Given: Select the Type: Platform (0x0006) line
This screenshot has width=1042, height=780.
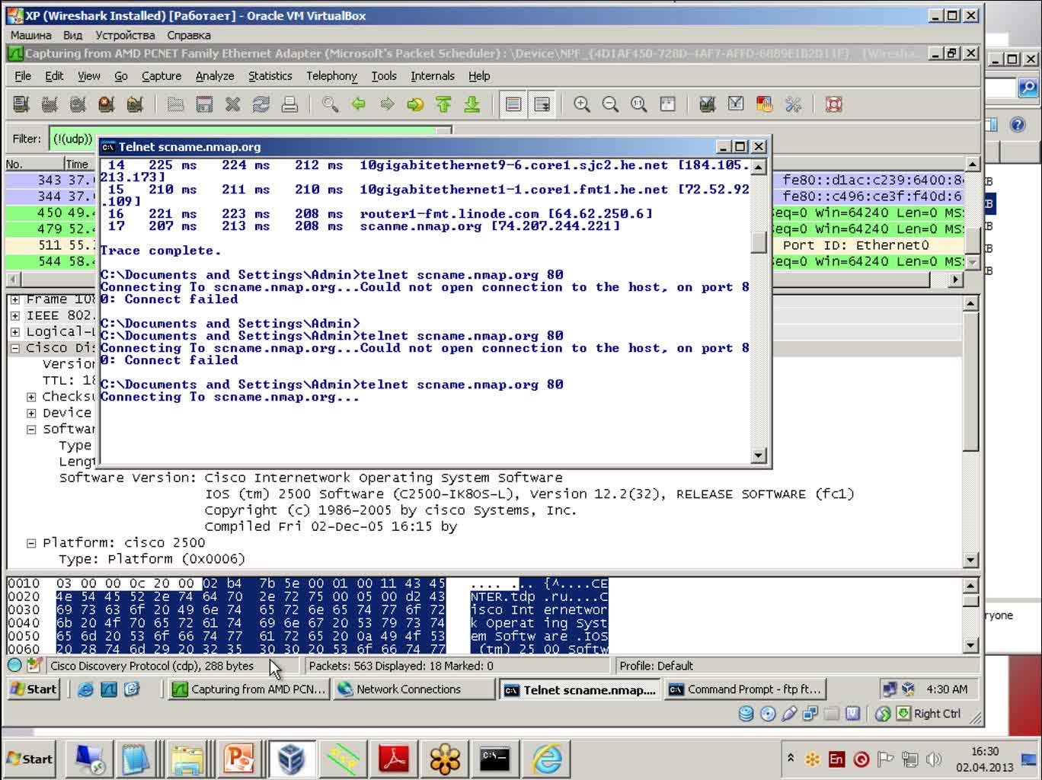Looking at the screenshot, I should point(152,559).
